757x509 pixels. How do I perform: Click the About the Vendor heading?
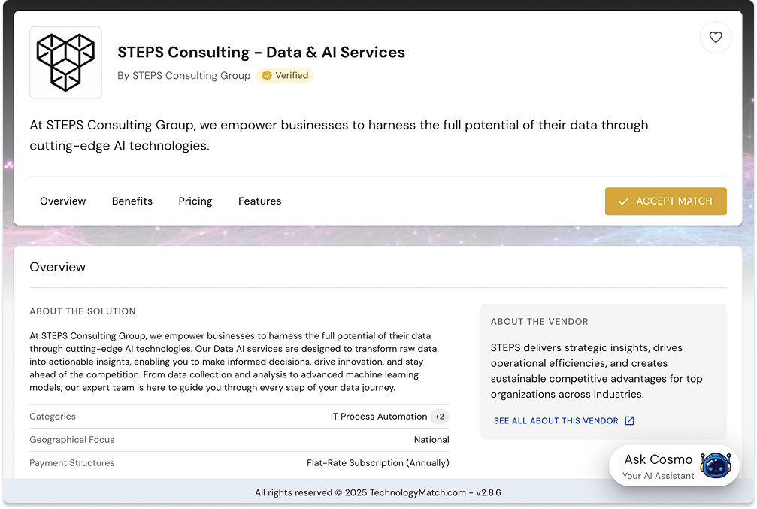point(539,322)
